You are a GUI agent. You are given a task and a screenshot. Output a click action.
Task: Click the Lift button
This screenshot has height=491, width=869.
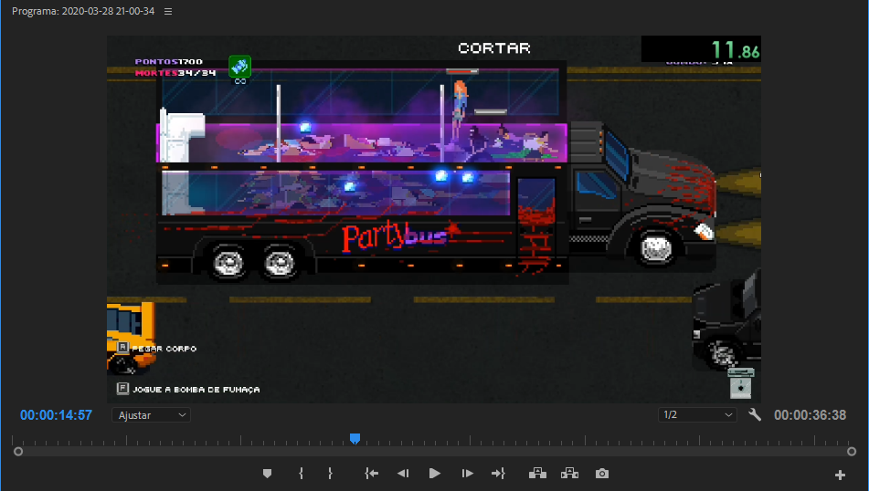[x=537, y=474]
